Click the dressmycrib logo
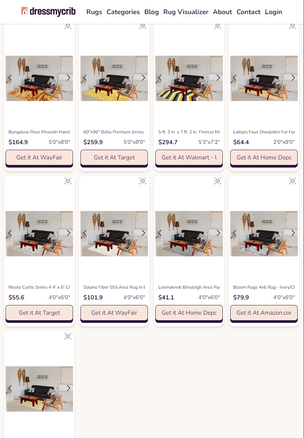The width and height of the screenshot is (304, 438). [x=49, y=12]
